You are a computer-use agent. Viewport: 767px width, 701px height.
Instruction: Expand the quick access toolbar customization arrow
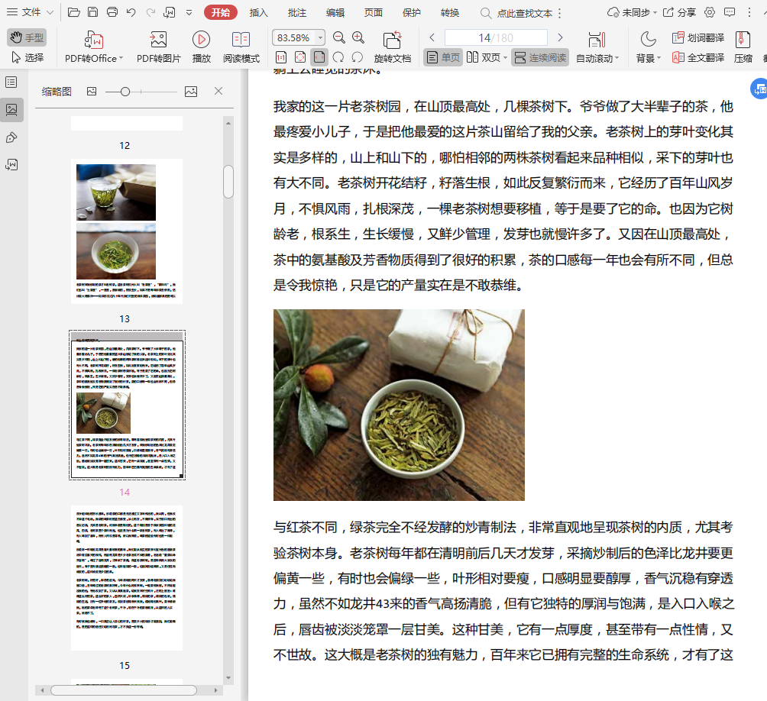[189, 13]
